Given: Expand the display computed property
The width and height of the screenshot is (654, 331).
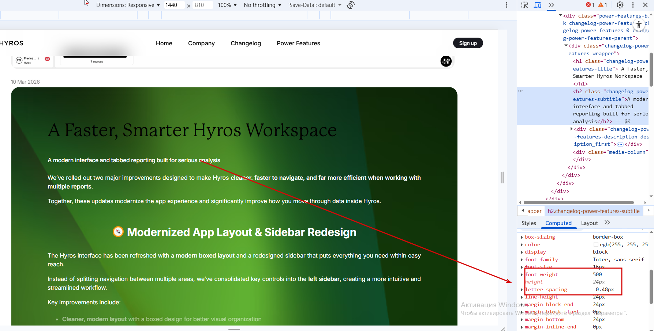Looking at the screenshot, I should [x=522, y=252].
